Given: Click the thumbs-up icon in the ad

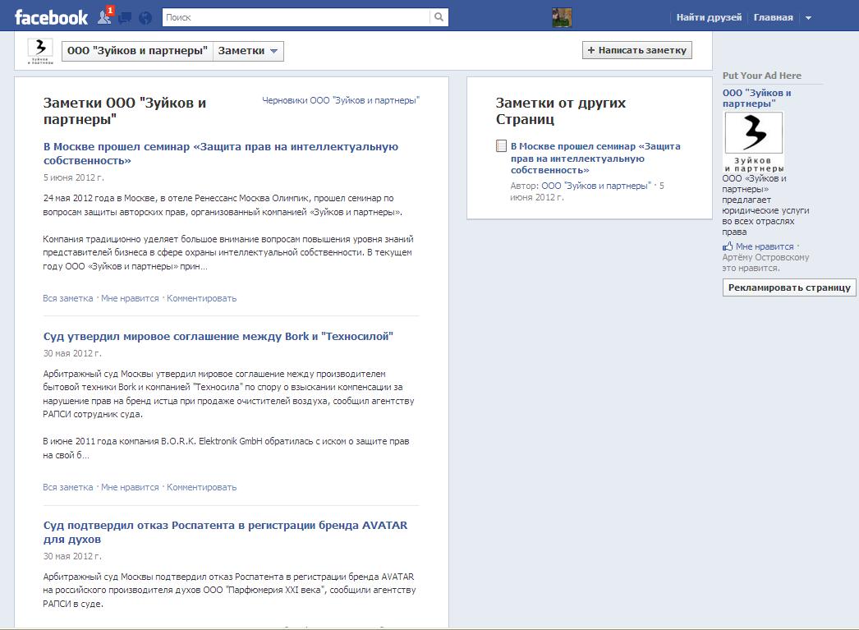Looking at the screenshot, I should tap(728, 246).
